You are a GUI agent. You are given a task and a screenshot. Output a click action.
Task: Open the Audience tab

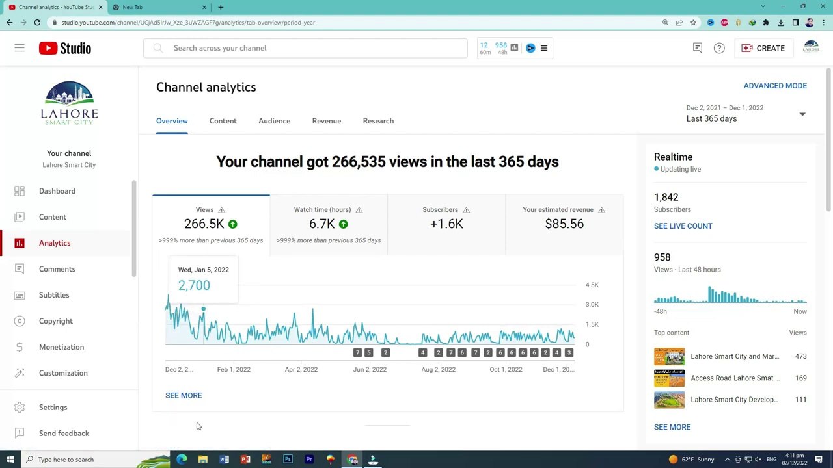(274, 121)
